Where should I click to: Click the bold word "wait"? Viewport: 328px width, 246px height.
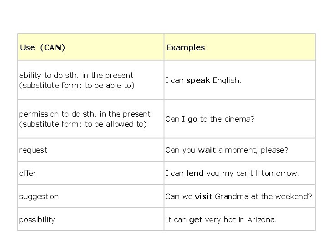tap(207, 150)
